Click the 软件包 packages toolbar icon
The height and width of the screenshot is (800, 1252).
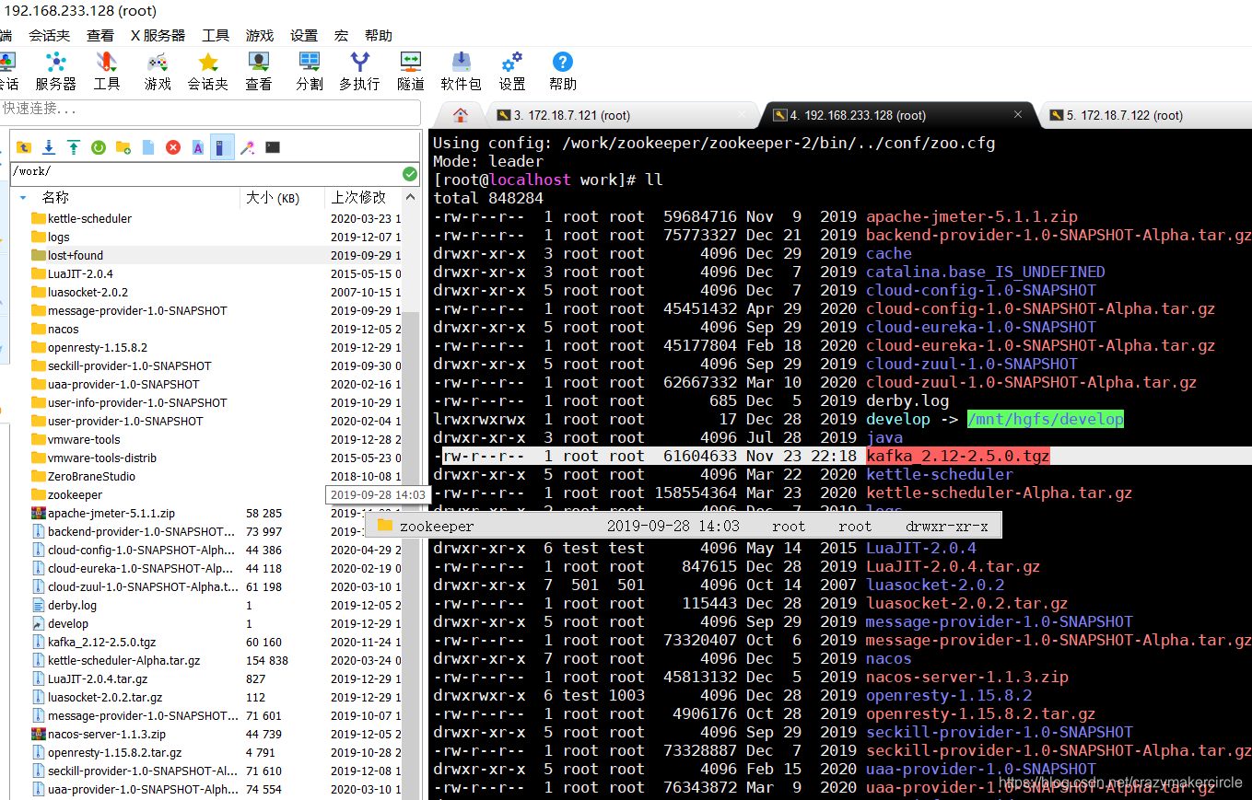(x=461, y=71)
